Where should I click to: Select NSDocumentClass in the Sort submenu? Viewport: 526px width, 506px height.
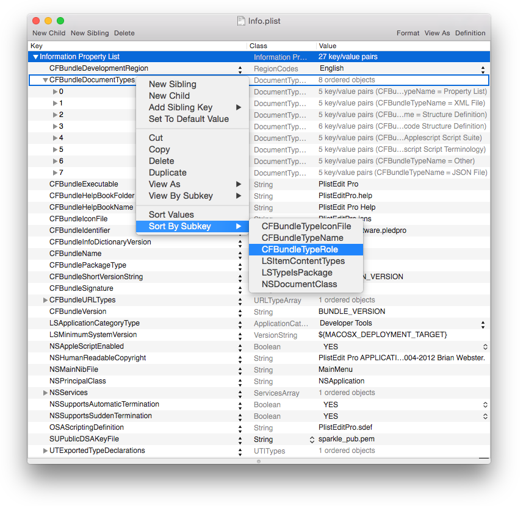coord(299,284)
